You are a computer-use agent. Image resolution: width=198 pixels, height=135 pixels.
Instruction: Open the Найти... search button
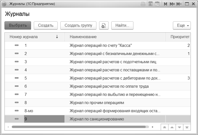tap(122, 26)
